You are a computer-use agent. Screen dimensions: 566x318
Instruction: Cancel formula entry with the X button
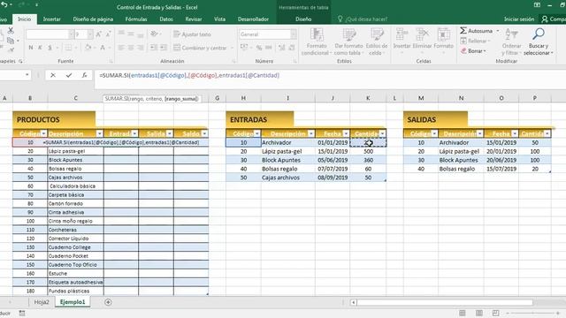pos(53,75)
